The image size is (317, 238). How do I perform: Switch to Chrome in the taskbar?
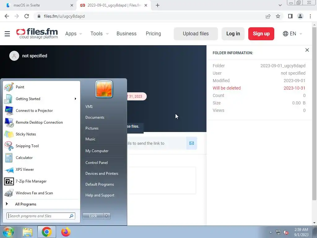pyautogui.click(x=46, y=232)
